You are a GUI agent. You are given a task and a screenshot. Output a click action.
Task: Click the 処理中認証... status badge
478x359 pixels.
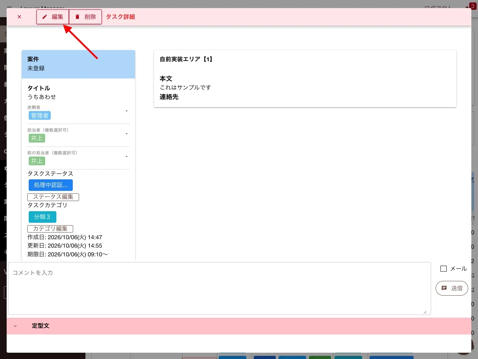(x=51, y=185)
